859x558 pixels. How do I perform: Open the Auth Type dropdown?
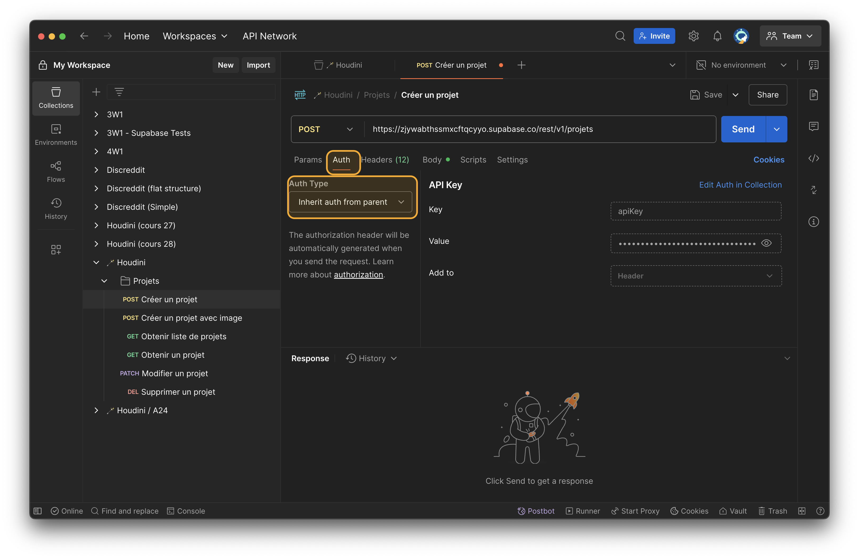coord(350,202)
